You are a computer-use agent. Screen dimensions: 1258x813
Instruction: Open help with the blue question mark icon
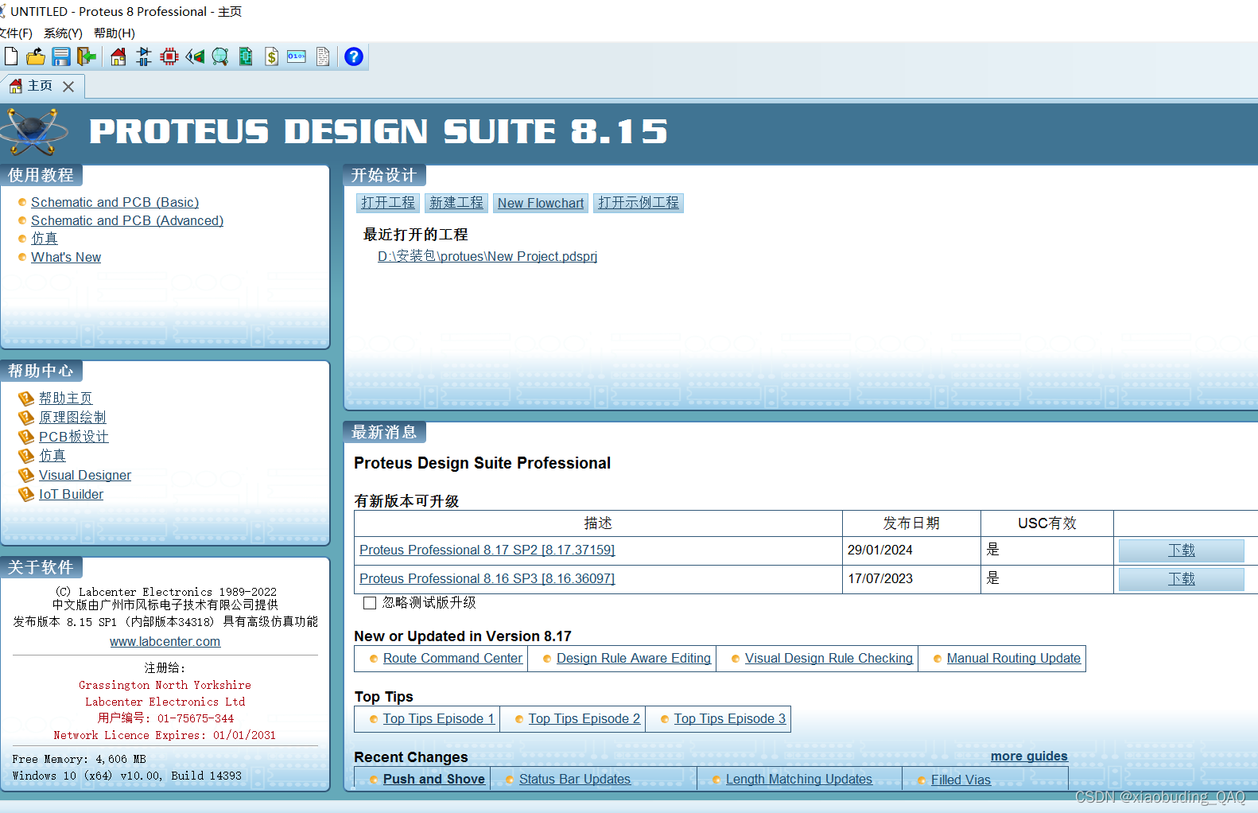pos(354,56)
